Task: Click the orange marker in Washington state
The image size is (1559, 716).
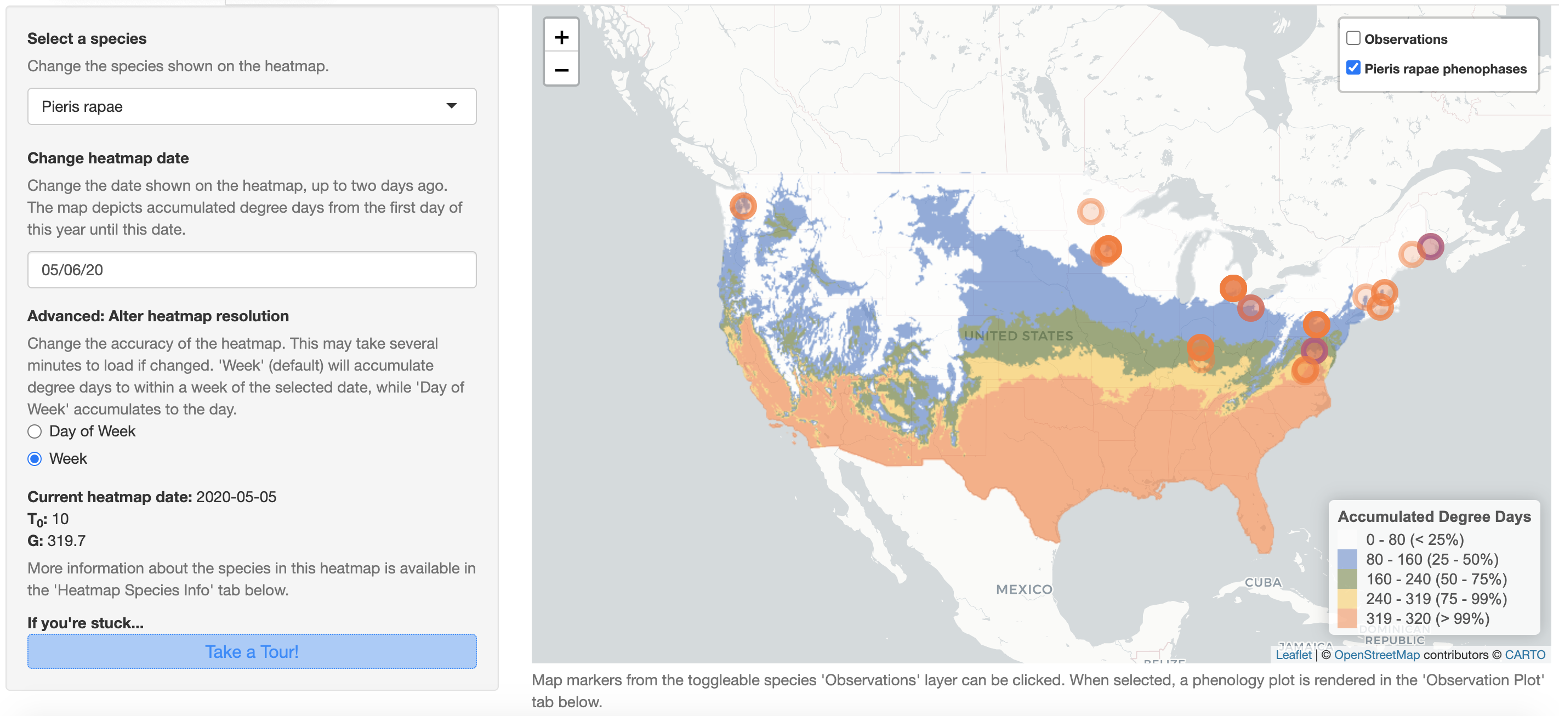Action: (x=743, y=206)
